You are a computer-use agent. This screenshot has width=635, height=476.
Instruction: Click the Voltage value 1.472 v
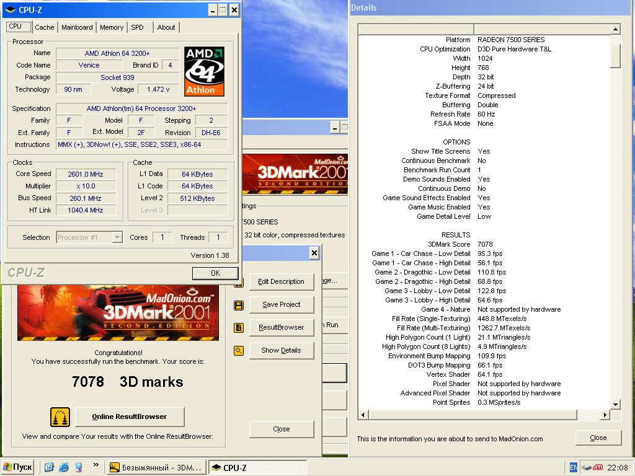(158, 89)
